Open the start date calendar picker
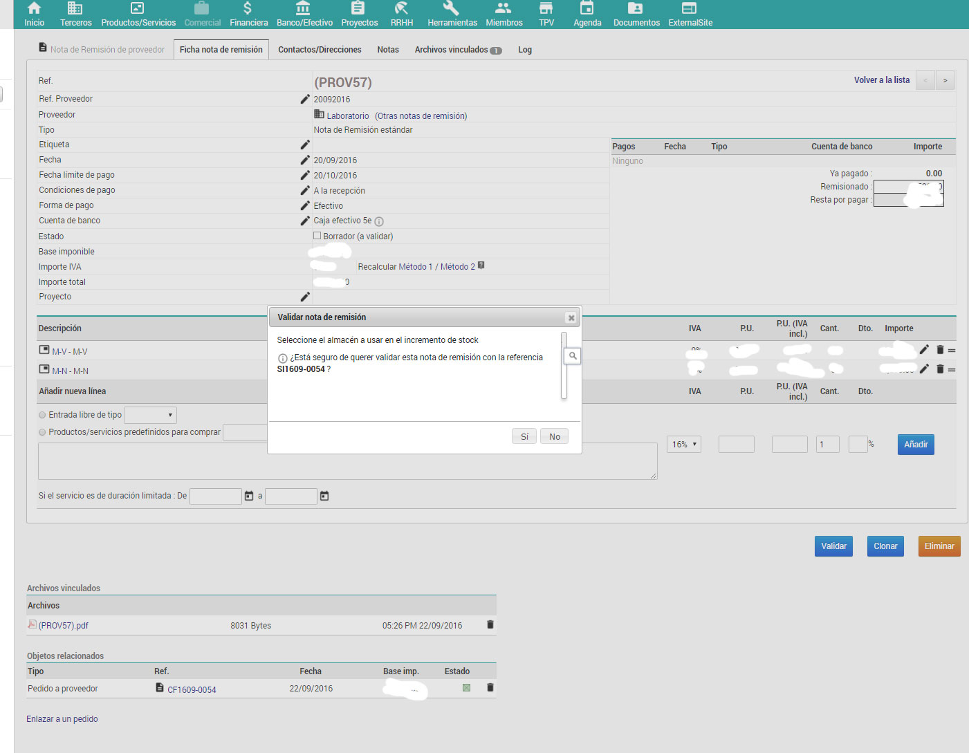 coord(249,496)
